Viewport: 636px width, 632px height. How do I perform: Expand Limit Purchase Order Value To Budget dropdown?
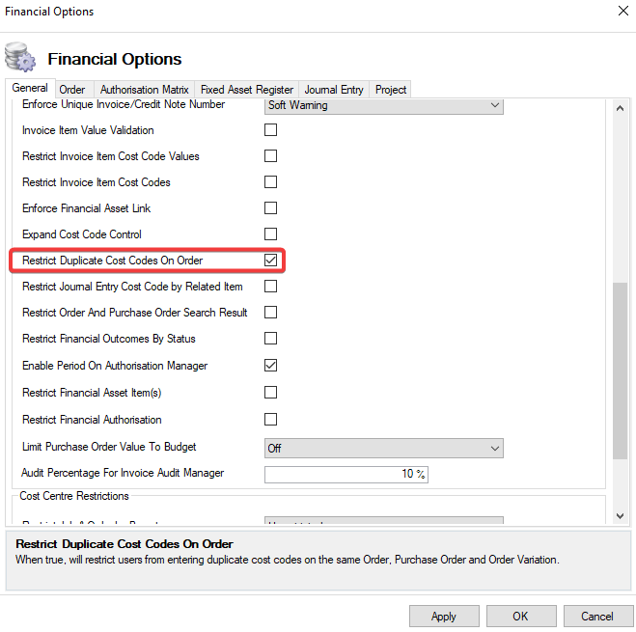(383, 448)
